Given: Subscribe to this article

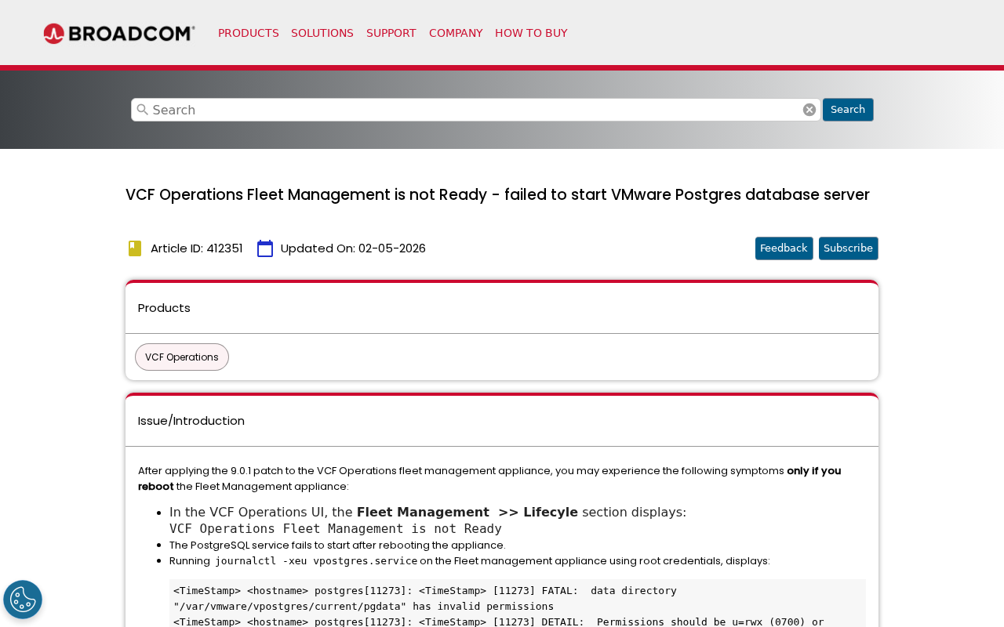Looking at the screenshot, I should 848,247.
